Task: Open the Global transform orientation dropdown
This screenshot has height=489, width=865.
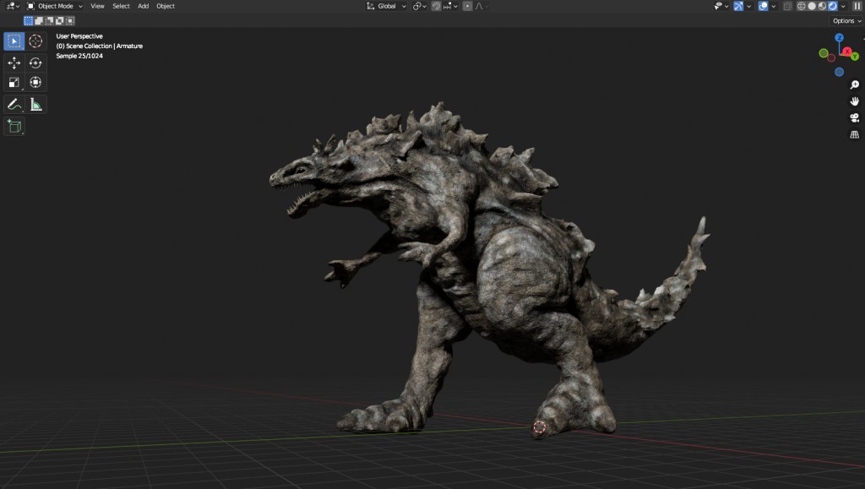Action: 386,6
